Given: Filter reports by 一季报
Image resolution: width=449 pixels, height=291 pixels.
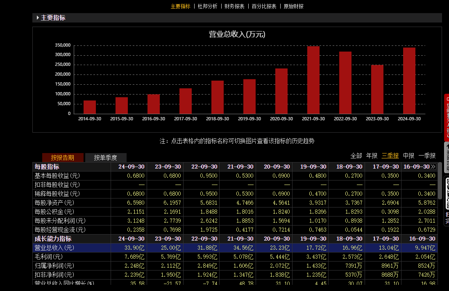Looking at the screenshot, I should click(427, 156).
